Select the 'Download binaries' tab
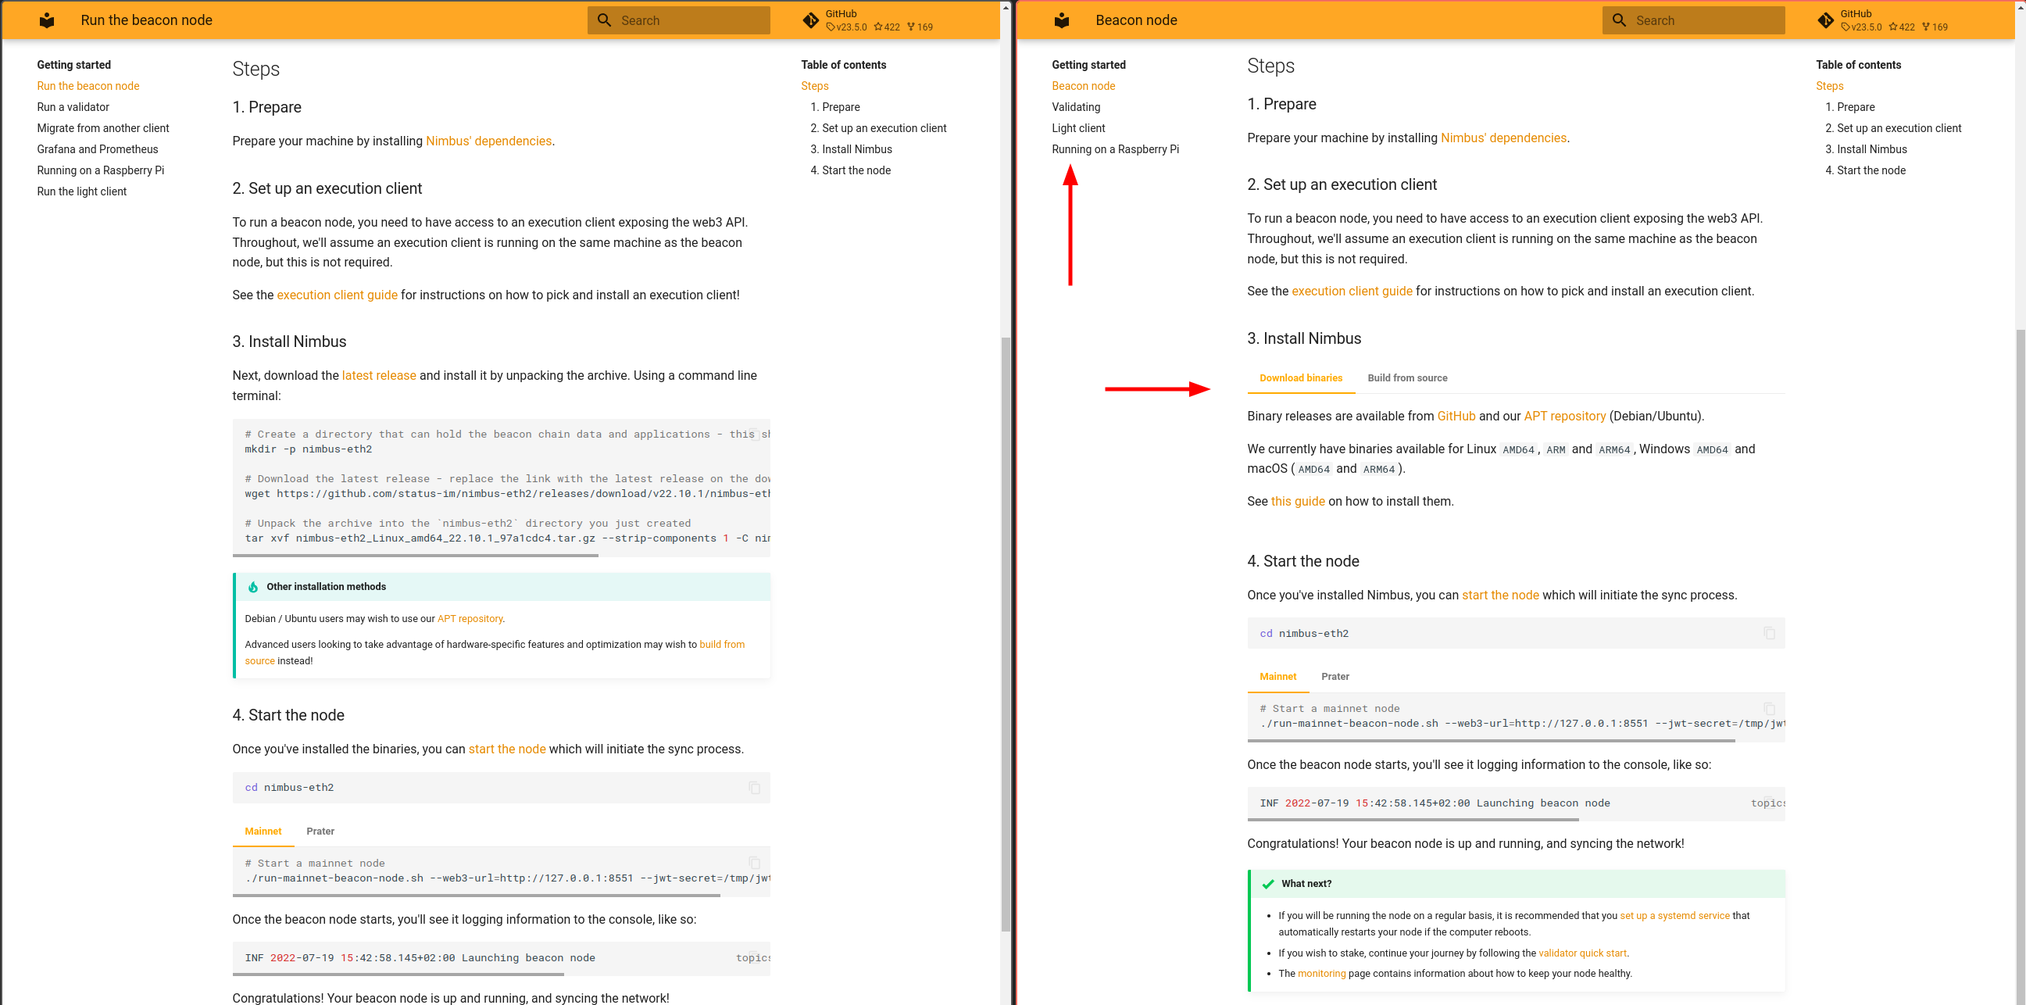The image size is (2026, 1005). (x=1300, y=378)
